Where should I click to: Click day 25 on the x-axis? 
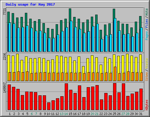114,114
